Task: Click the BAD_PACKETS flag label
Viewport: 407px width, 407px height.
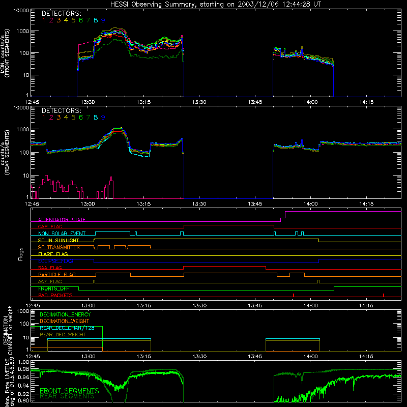Action: point(55,295)
